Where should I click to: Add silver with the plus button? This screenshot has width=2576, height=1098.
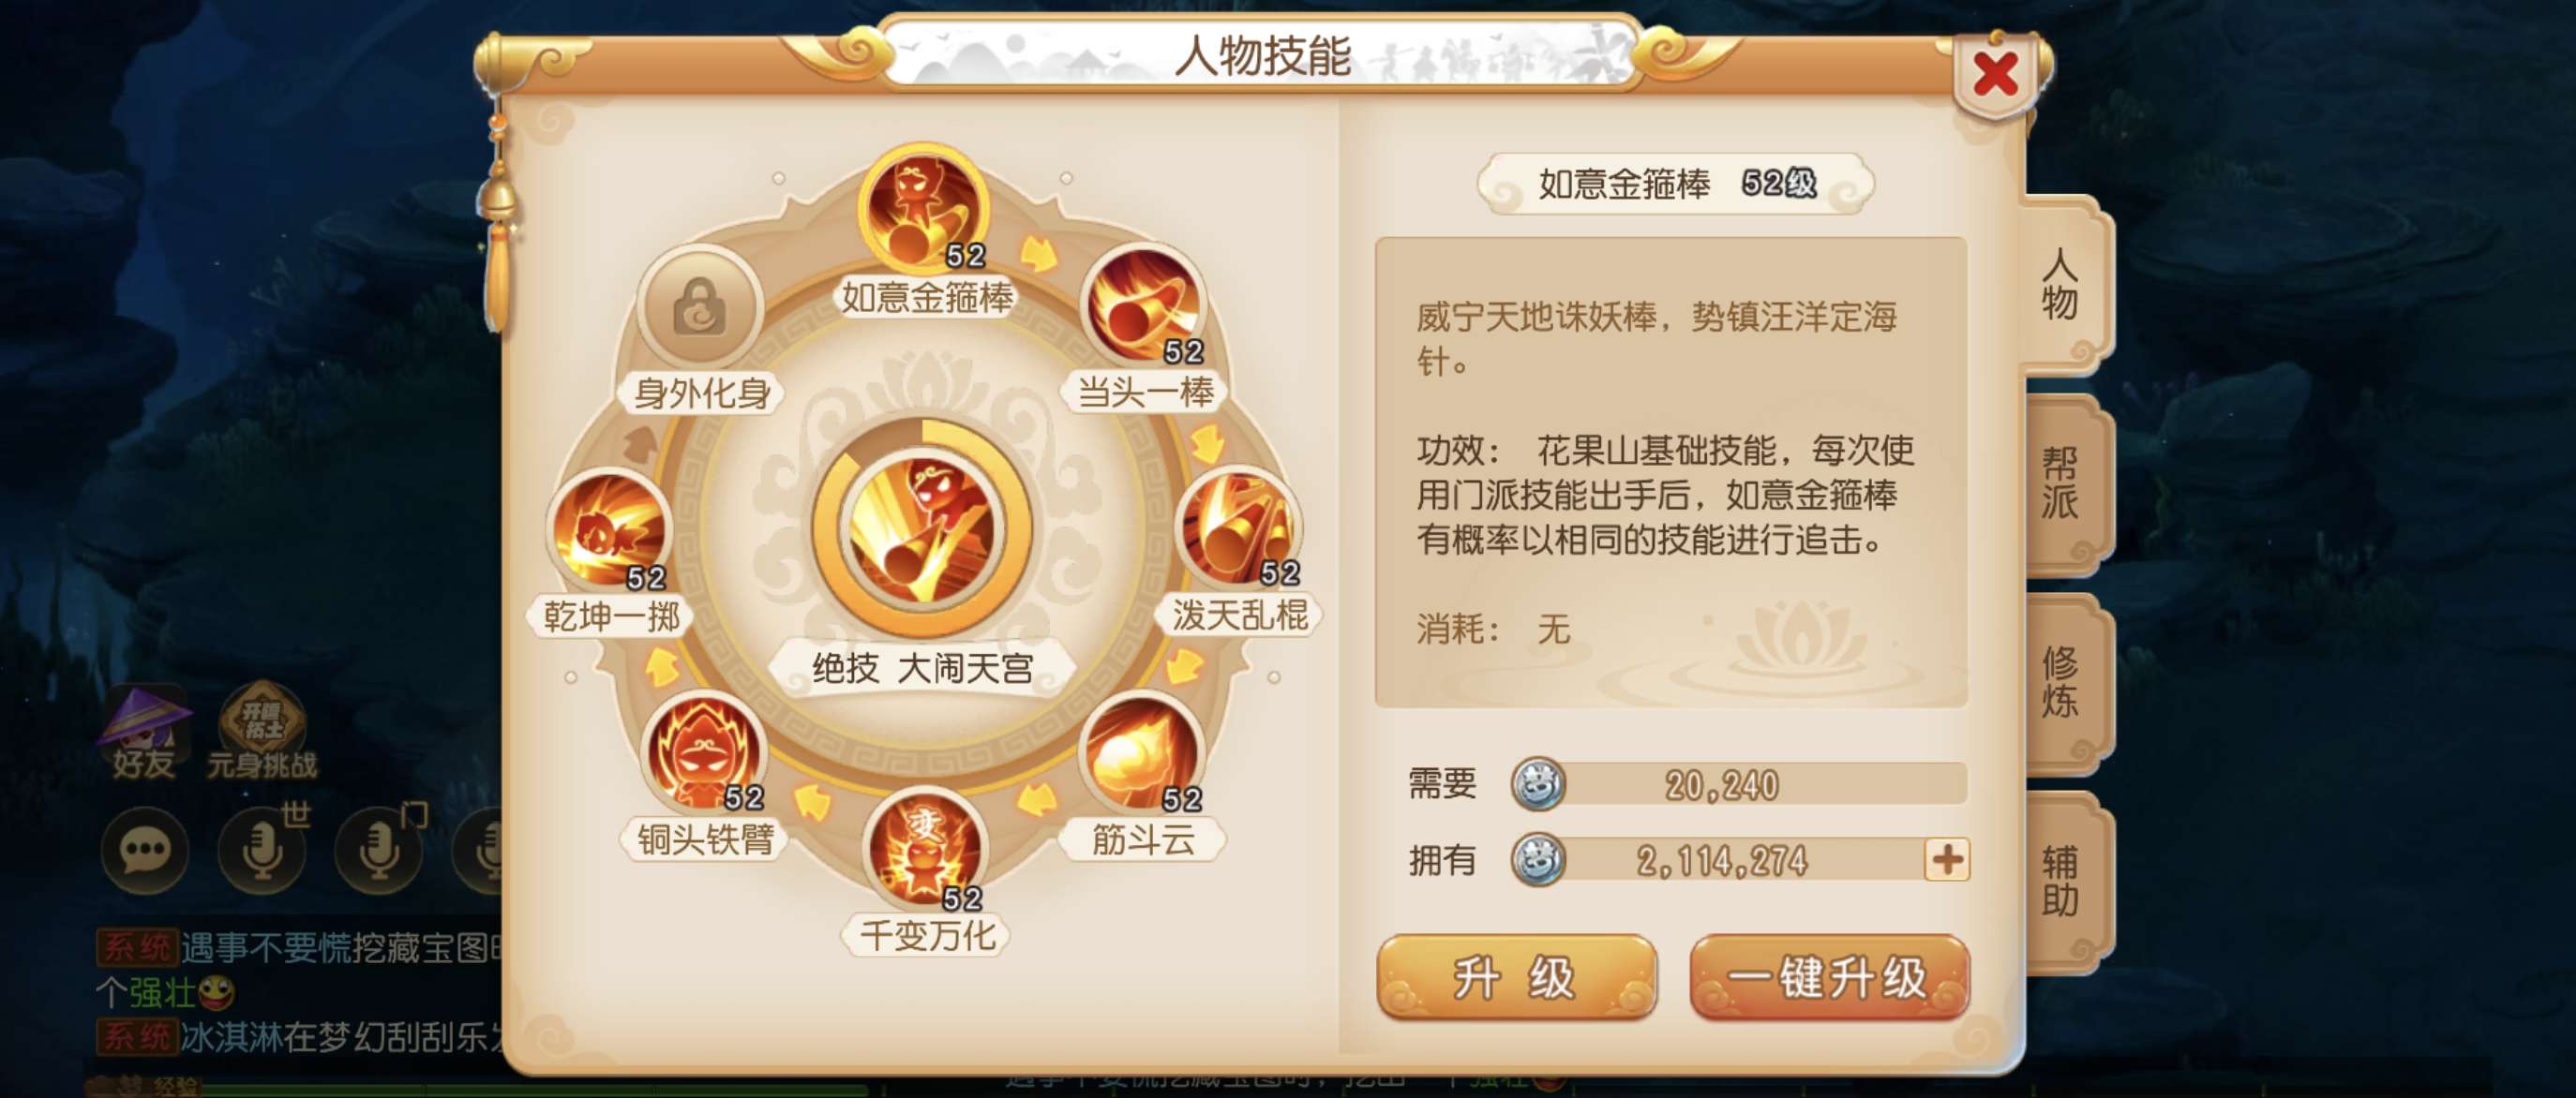tap(1946, 859)
